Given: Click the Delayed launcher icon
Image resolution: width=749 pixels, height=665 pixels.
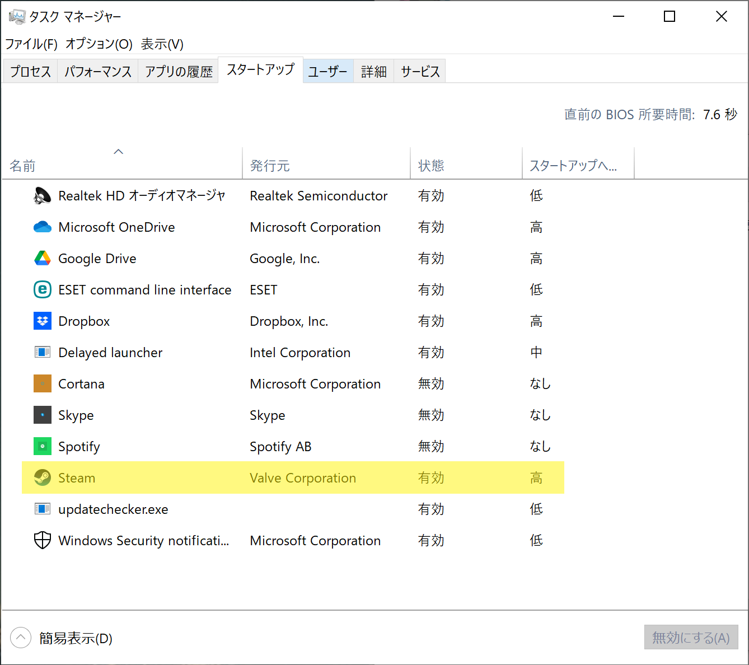Looking at the screenshot, I should (x=43, y=352).
